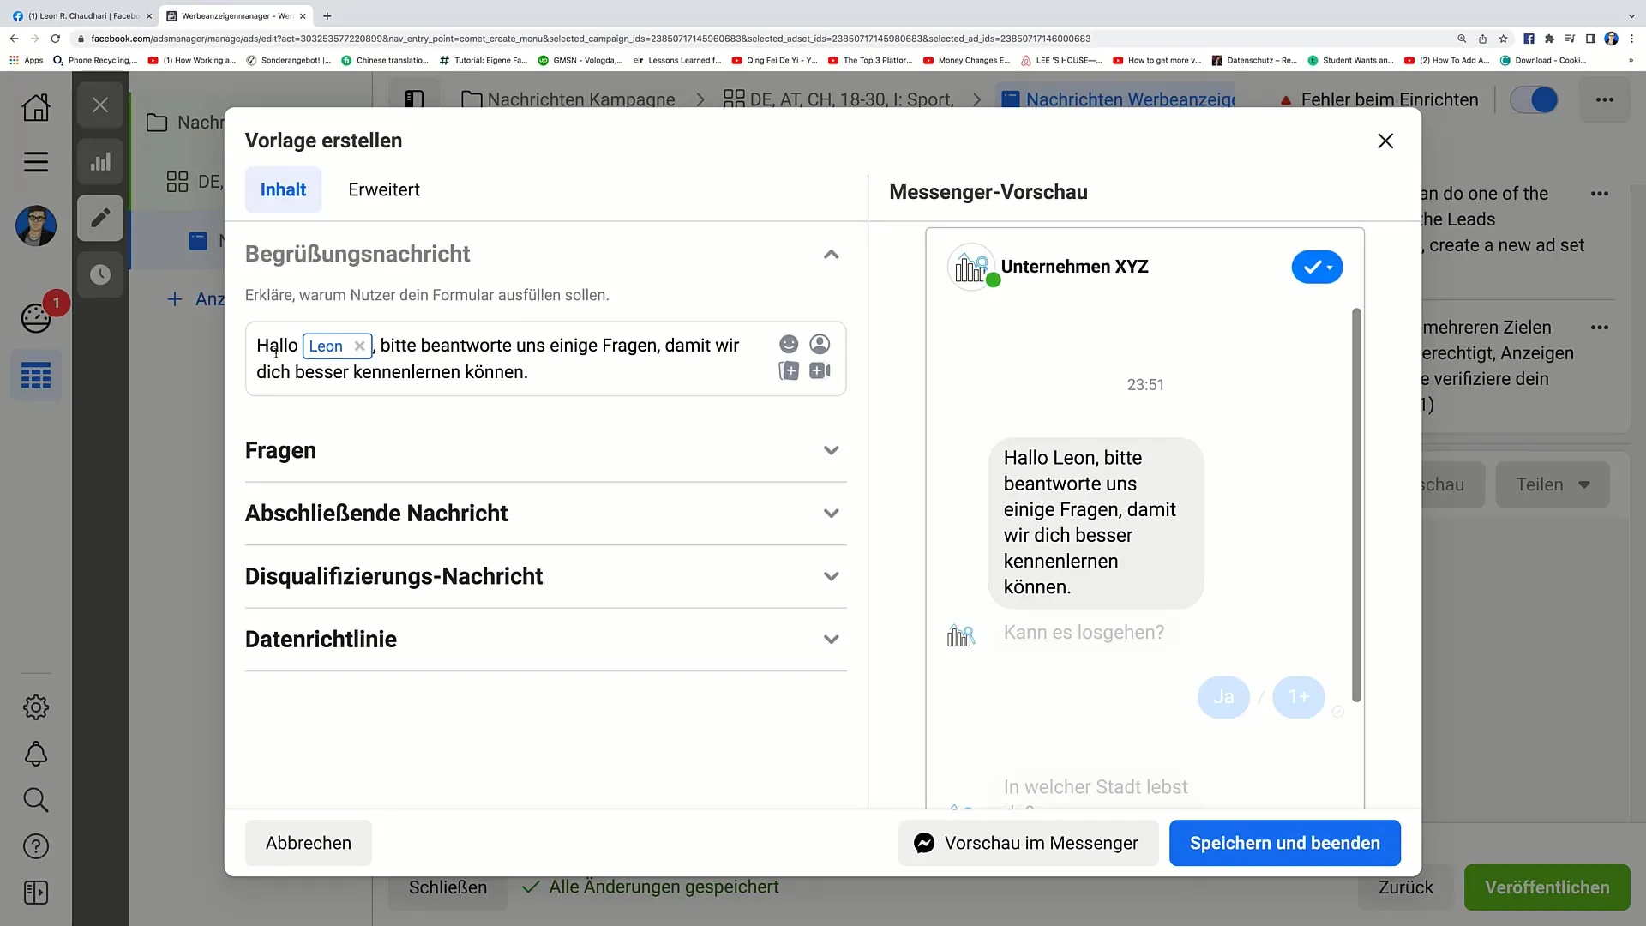Image resolution: width=1646 pixels, height=926 pixels.
Task: Open the DE, AT, CH ad set breadcrumb
Action: 838,99
